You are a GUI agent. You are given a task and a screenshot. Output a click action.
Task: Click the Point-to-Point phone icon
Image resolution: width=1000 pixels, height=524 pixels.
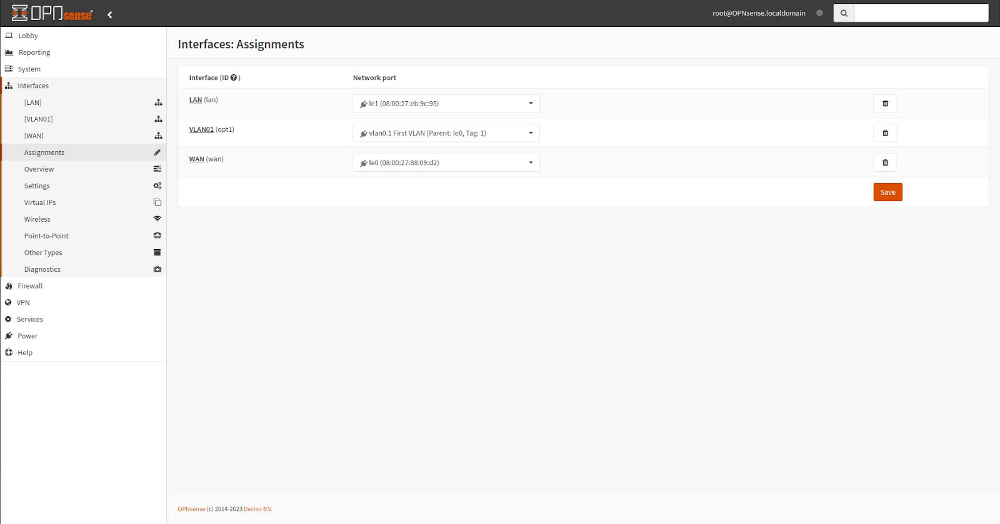coord(157,235)
